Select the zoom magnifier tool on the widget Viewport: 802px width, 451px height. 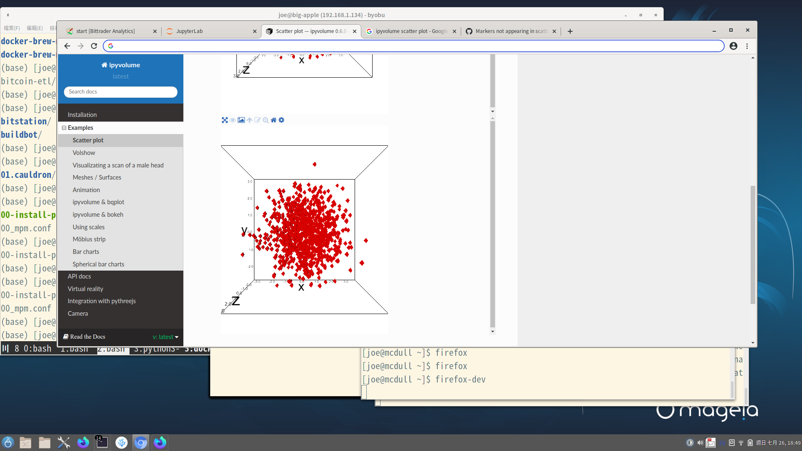pos(266,120)
